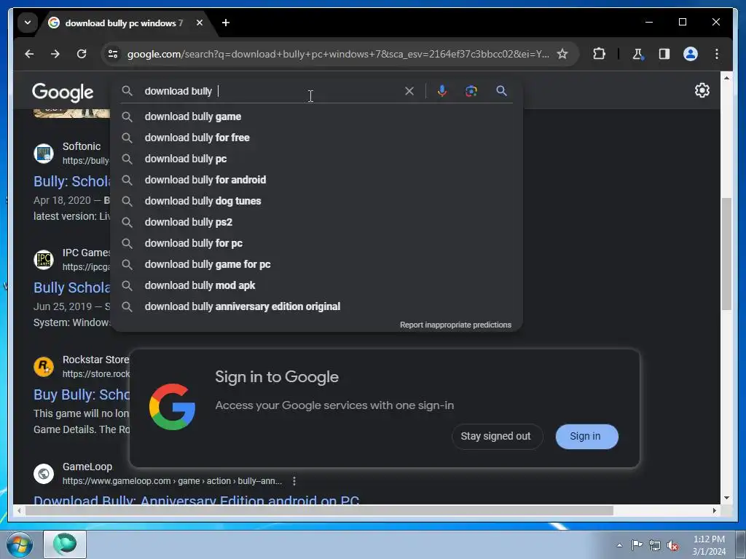Go back to the previous page

pyautogui.click(x=29, y=54)
